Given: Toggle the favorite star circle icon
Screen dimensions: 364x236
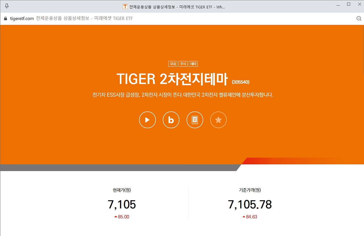Looking at the screenshot, I should tap(218, 120).
